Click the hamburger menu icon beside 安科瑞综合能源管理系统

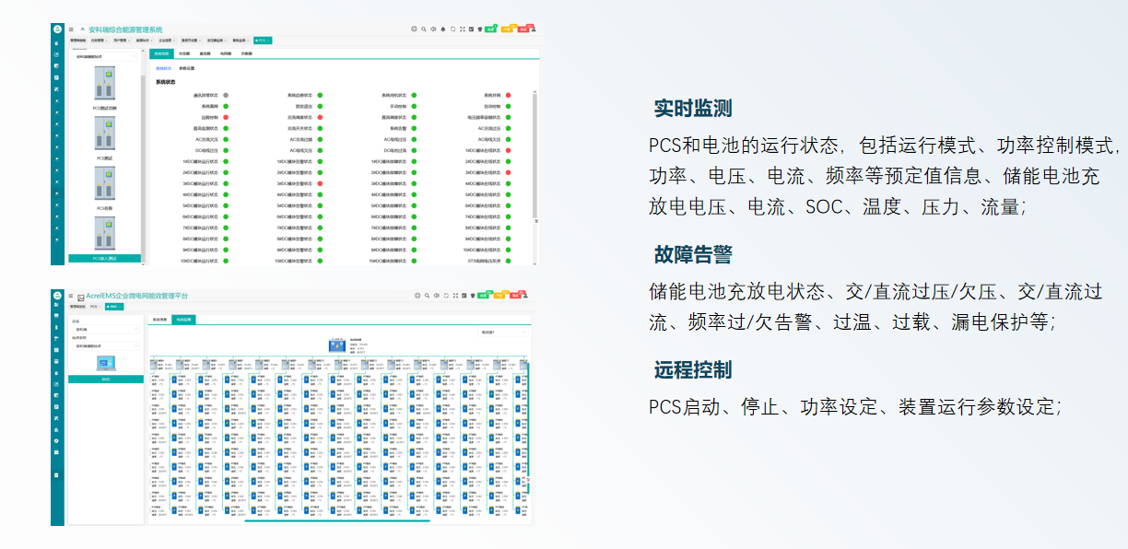(x=71, y=29)
